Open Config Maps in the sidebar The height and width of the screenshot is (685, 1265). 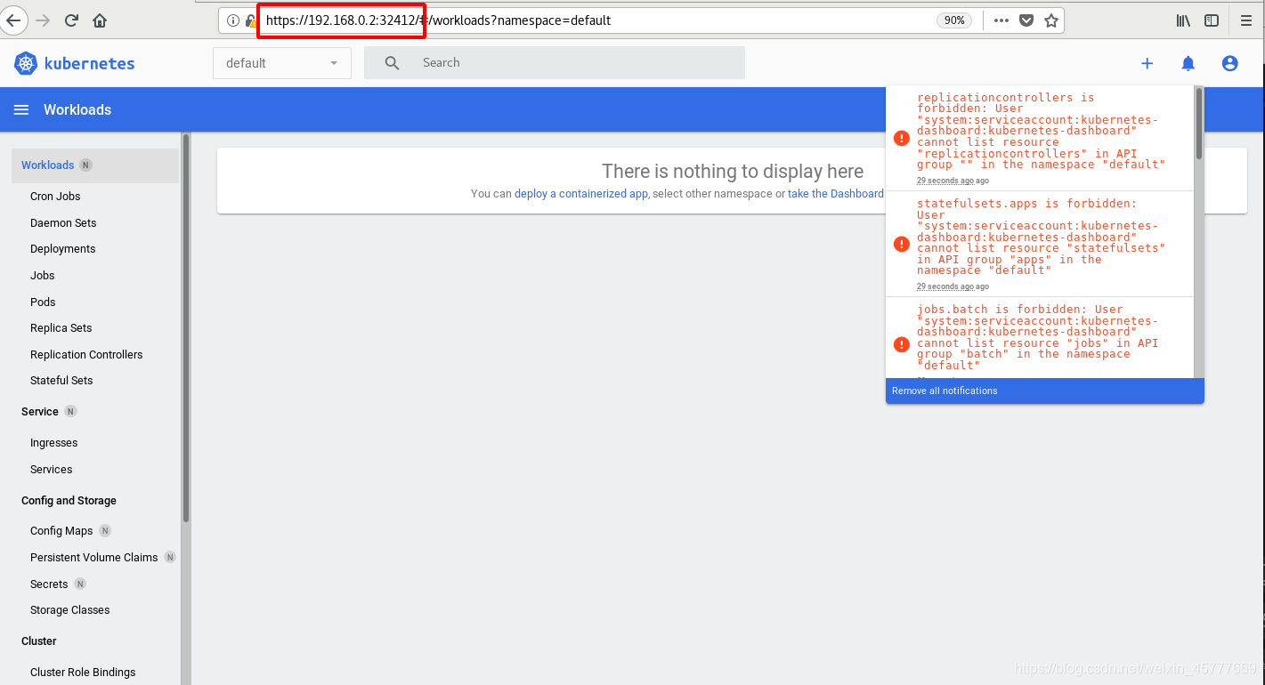[61, 531]
